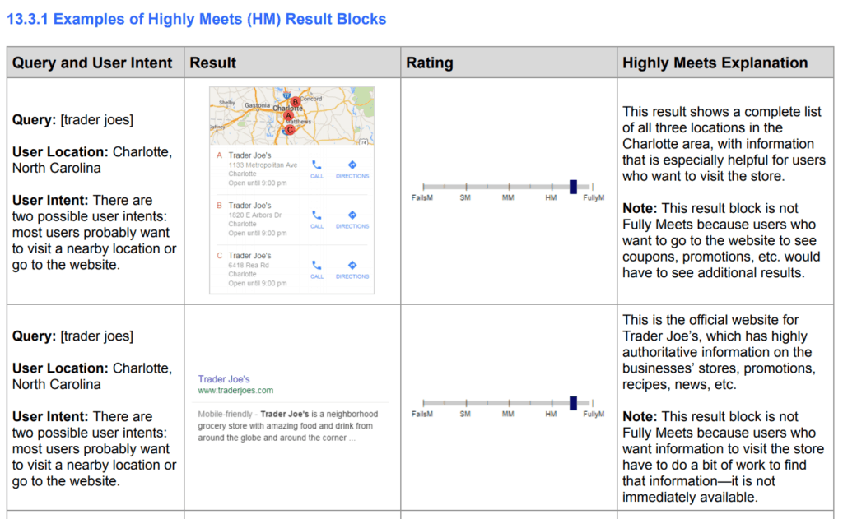Click map pin B near Concord
Screen dimensions: 843x519
[x=295, y=101]
